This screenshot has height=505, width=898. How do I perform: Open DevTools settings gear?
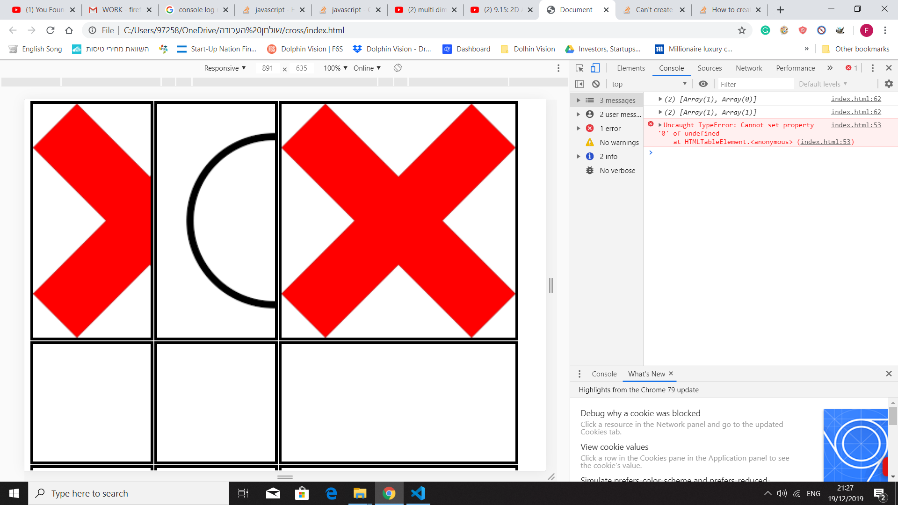coord(888,84)
